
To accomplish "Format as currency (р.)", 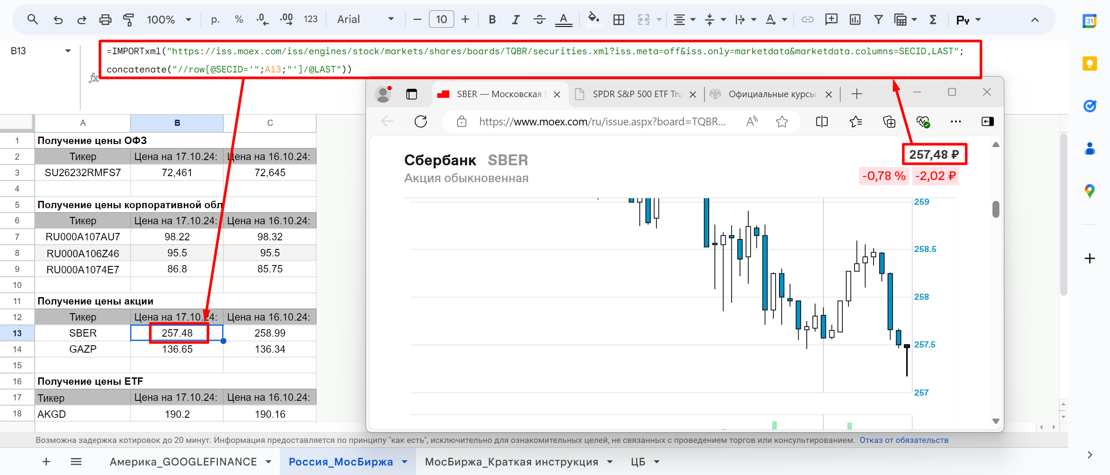I will click(x=215, y=20).
